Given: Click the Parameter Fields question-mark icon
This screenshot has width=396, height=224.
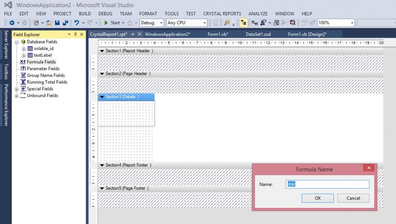Looking at the screenshot, I should click(x=23, y=69).
